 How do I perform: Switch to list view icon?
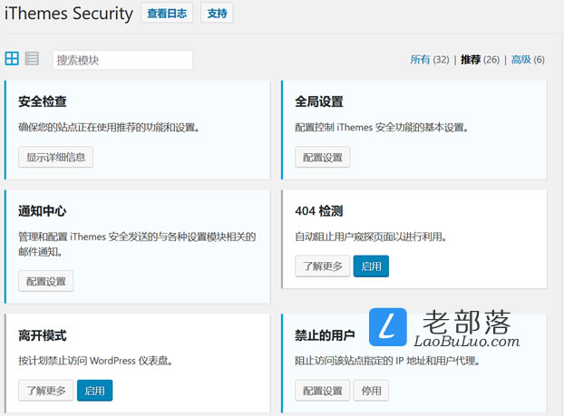click(32, 58)
